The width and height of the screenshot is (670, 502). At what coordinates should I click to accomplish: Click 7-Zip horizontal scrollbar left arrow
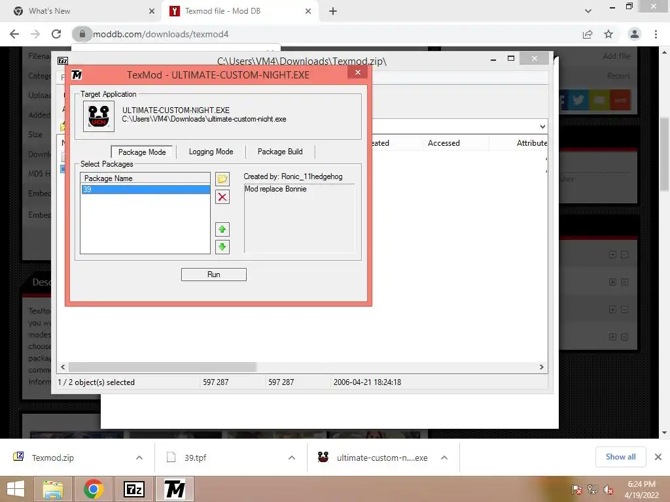tap(63, 367)
